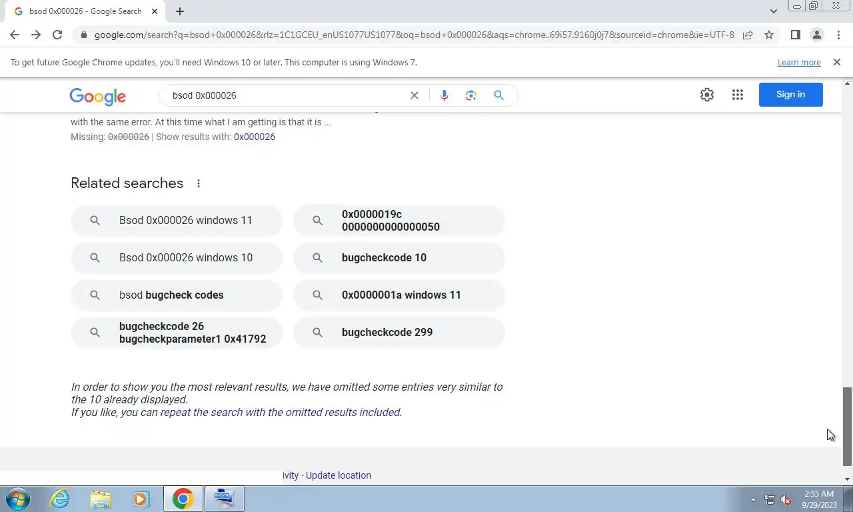Search by image with Google Lens
Viewport: 853px width, 512px height.
pyautogui.click(x=471, y=95)
